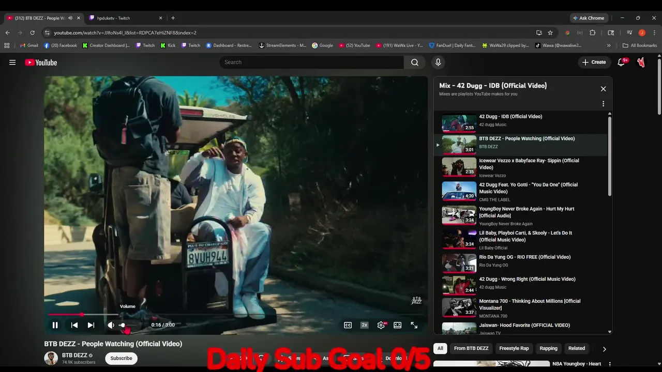Pause the video
This screenshot has width=662, height=372.
[x=55, y=325]
